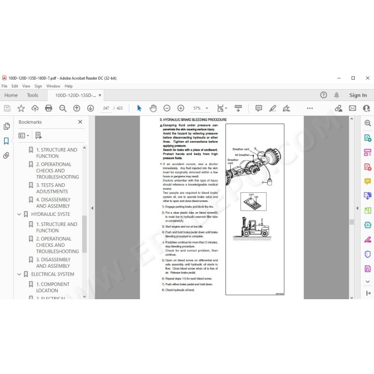Open more tools ellipsis menu

(310, 108)
